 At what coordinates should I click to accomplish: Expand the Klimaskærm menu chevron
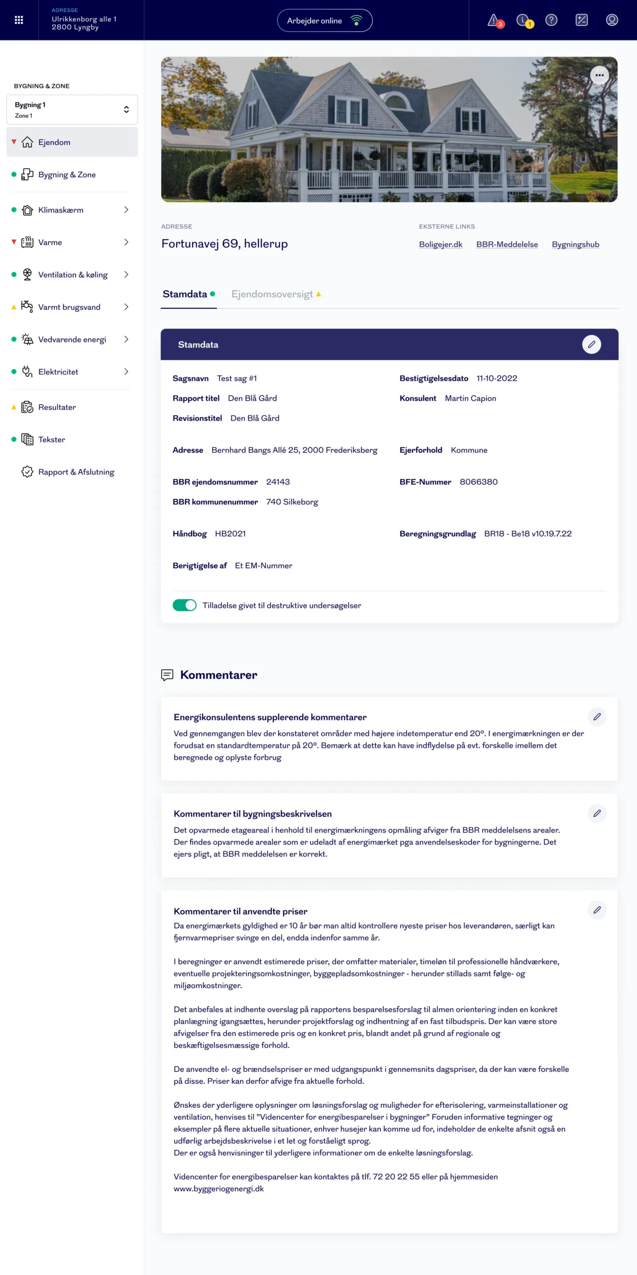tap(126, 210)
